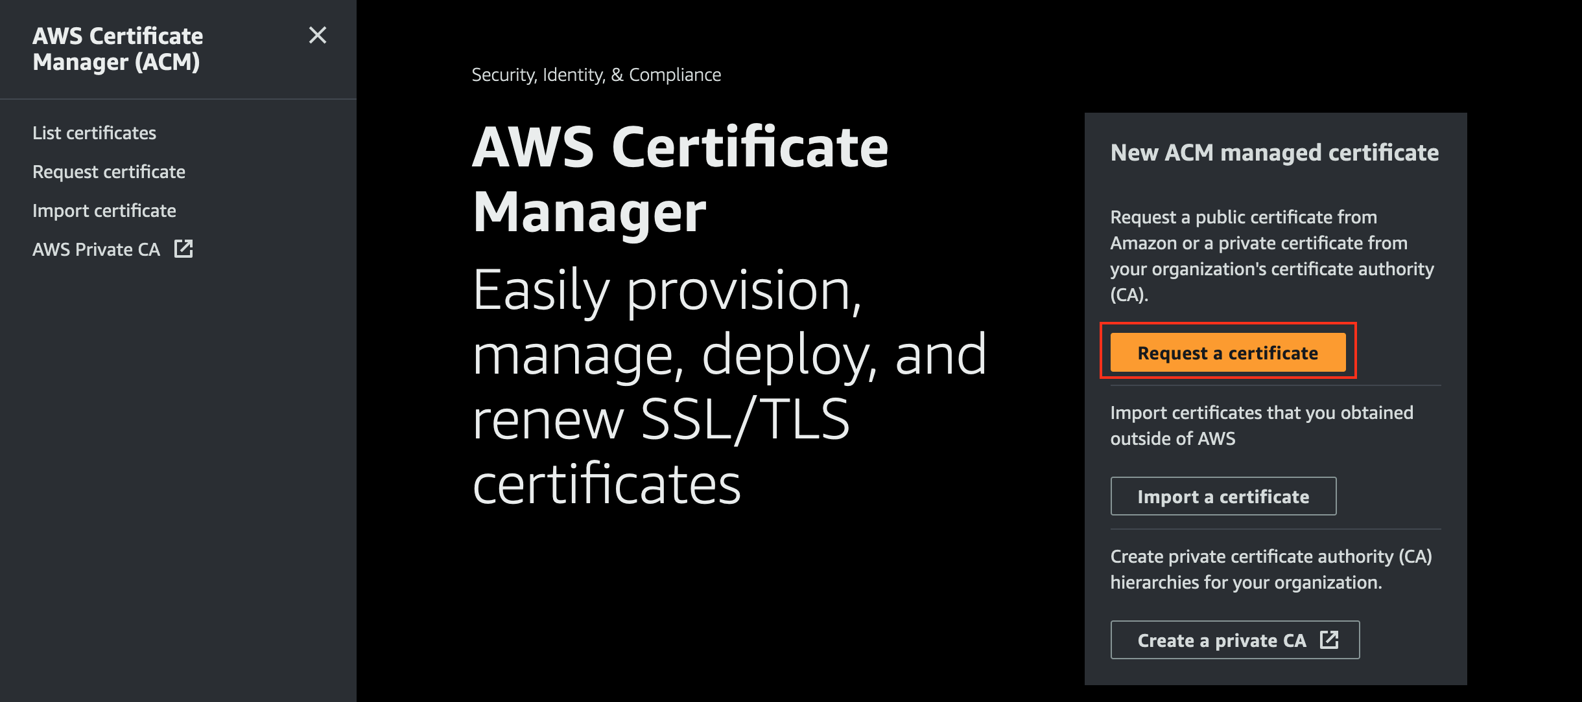Choose Import certificate navigation entry

[104, 210]
